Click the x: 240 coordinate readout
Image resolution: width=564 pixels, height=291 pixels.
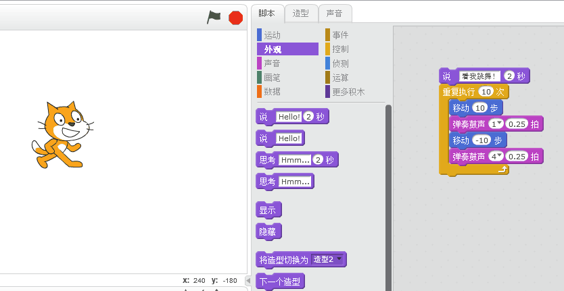coord(194,280)
